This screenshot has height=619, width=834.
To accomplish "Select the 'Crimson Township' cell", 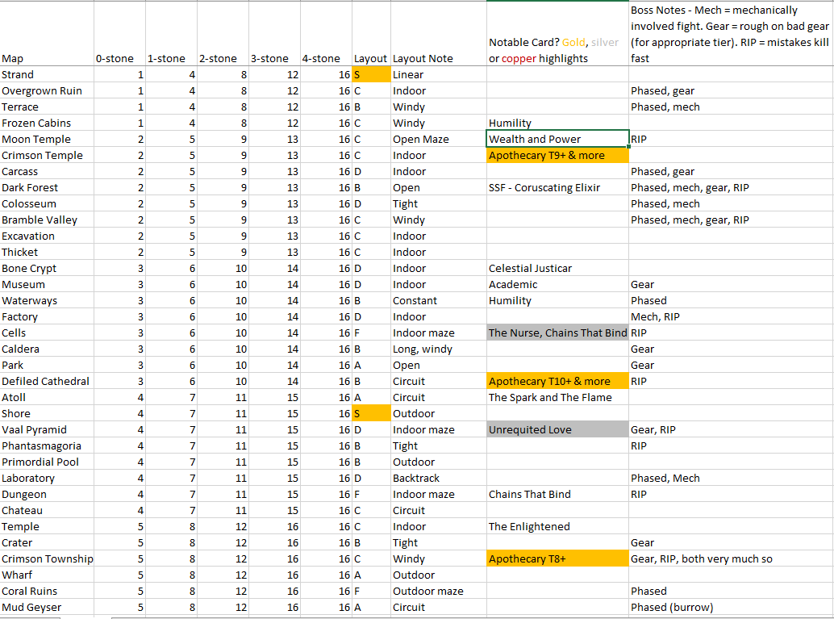I will click(47, 558).
